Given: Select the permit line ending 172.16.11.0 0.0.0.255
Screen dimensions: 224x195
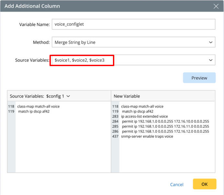Looking at the screenshot, I should pyautogui.click(x=165, y=126).
